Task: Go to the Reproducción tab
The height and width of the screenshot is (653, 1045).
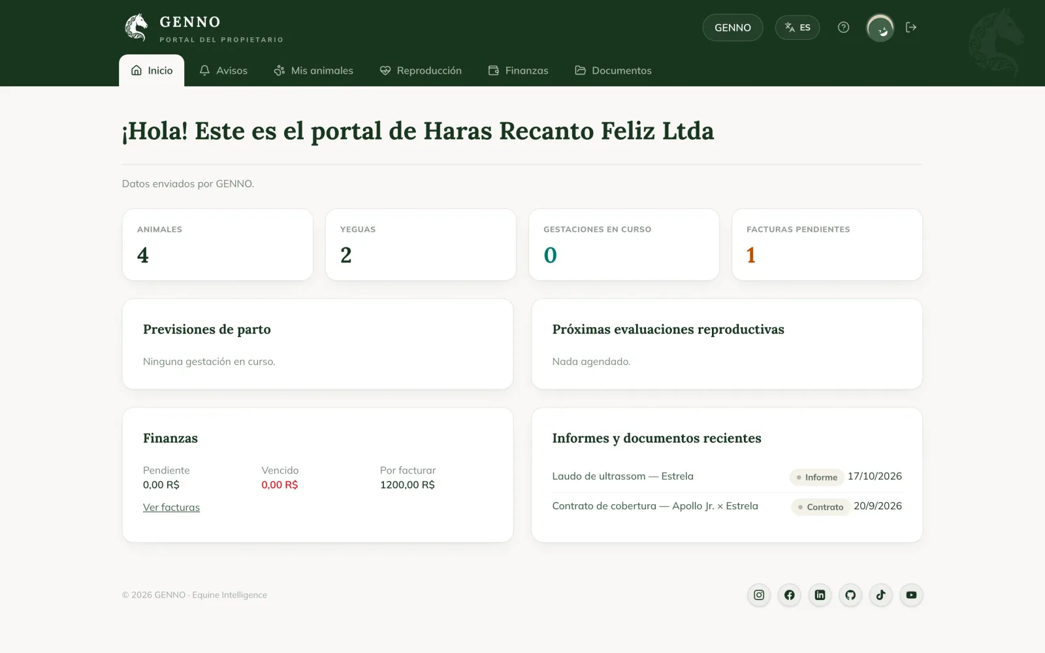Action: coord(421,71)
